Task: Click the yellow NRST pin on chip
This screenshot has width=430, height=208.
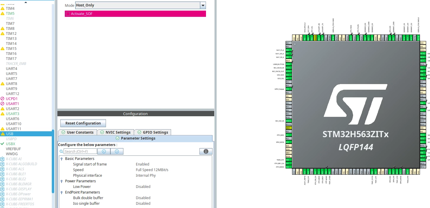Action: [289, 128]
